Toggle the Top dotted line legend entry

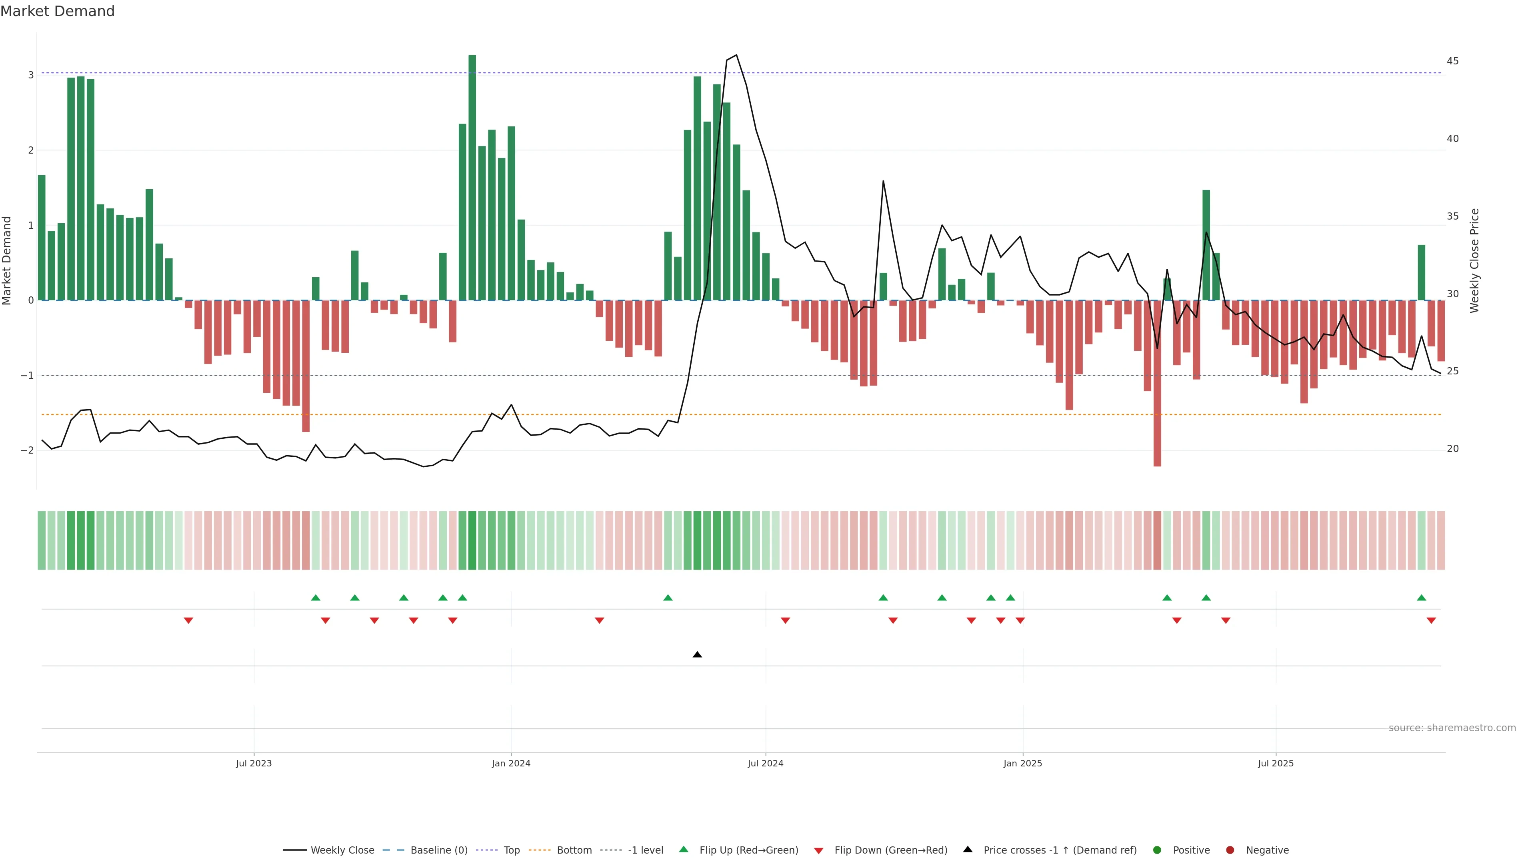(511, 850)
